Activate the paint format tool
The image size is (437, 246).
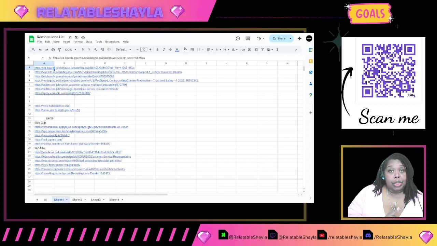coord(59,50)
